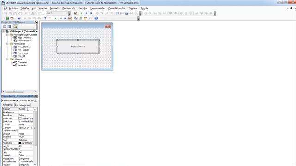
Task: Open the Locals Window icon
Action: pos(117,13)
